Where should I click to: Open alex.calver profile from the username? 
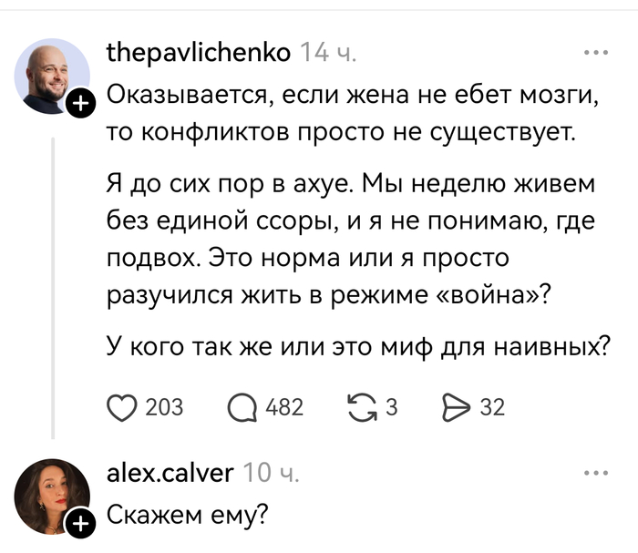(170, 472)
